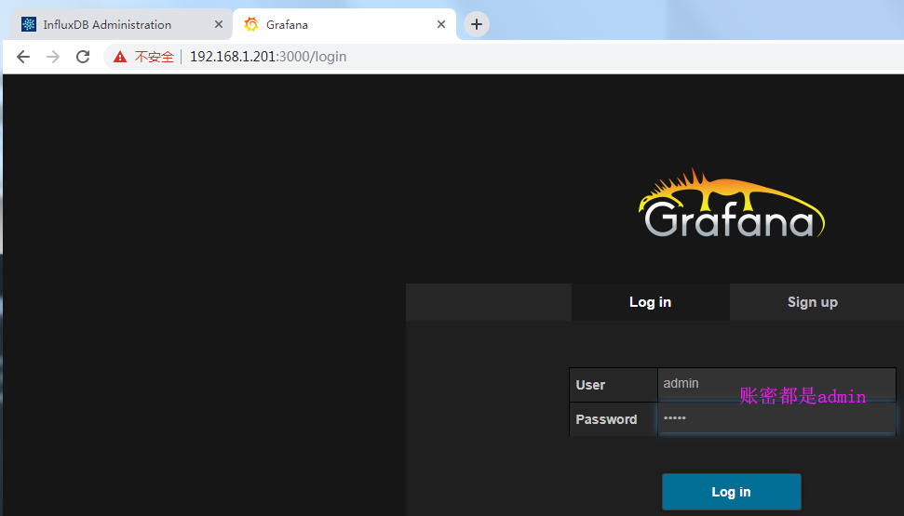The image size is (904, 516).
Task: Open a new browser tab
Action: 477,24
